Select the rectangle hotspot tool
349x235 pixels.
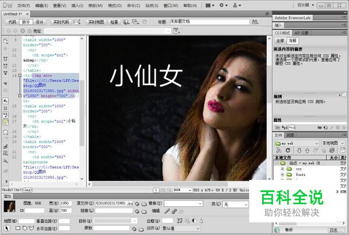18,228
